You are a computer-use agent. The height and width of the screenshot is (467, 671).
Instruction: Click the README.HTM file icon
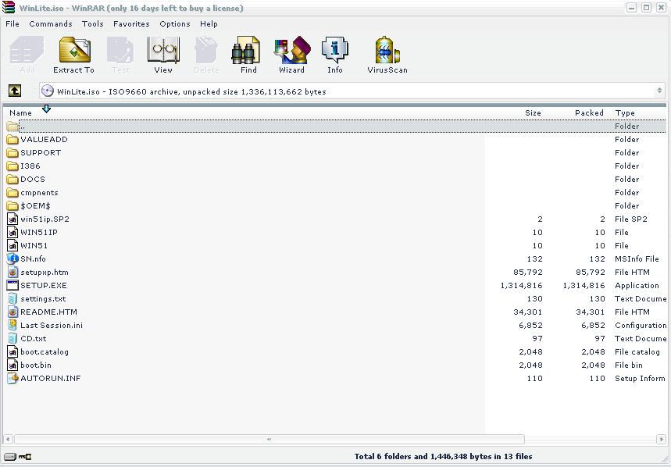12,312
